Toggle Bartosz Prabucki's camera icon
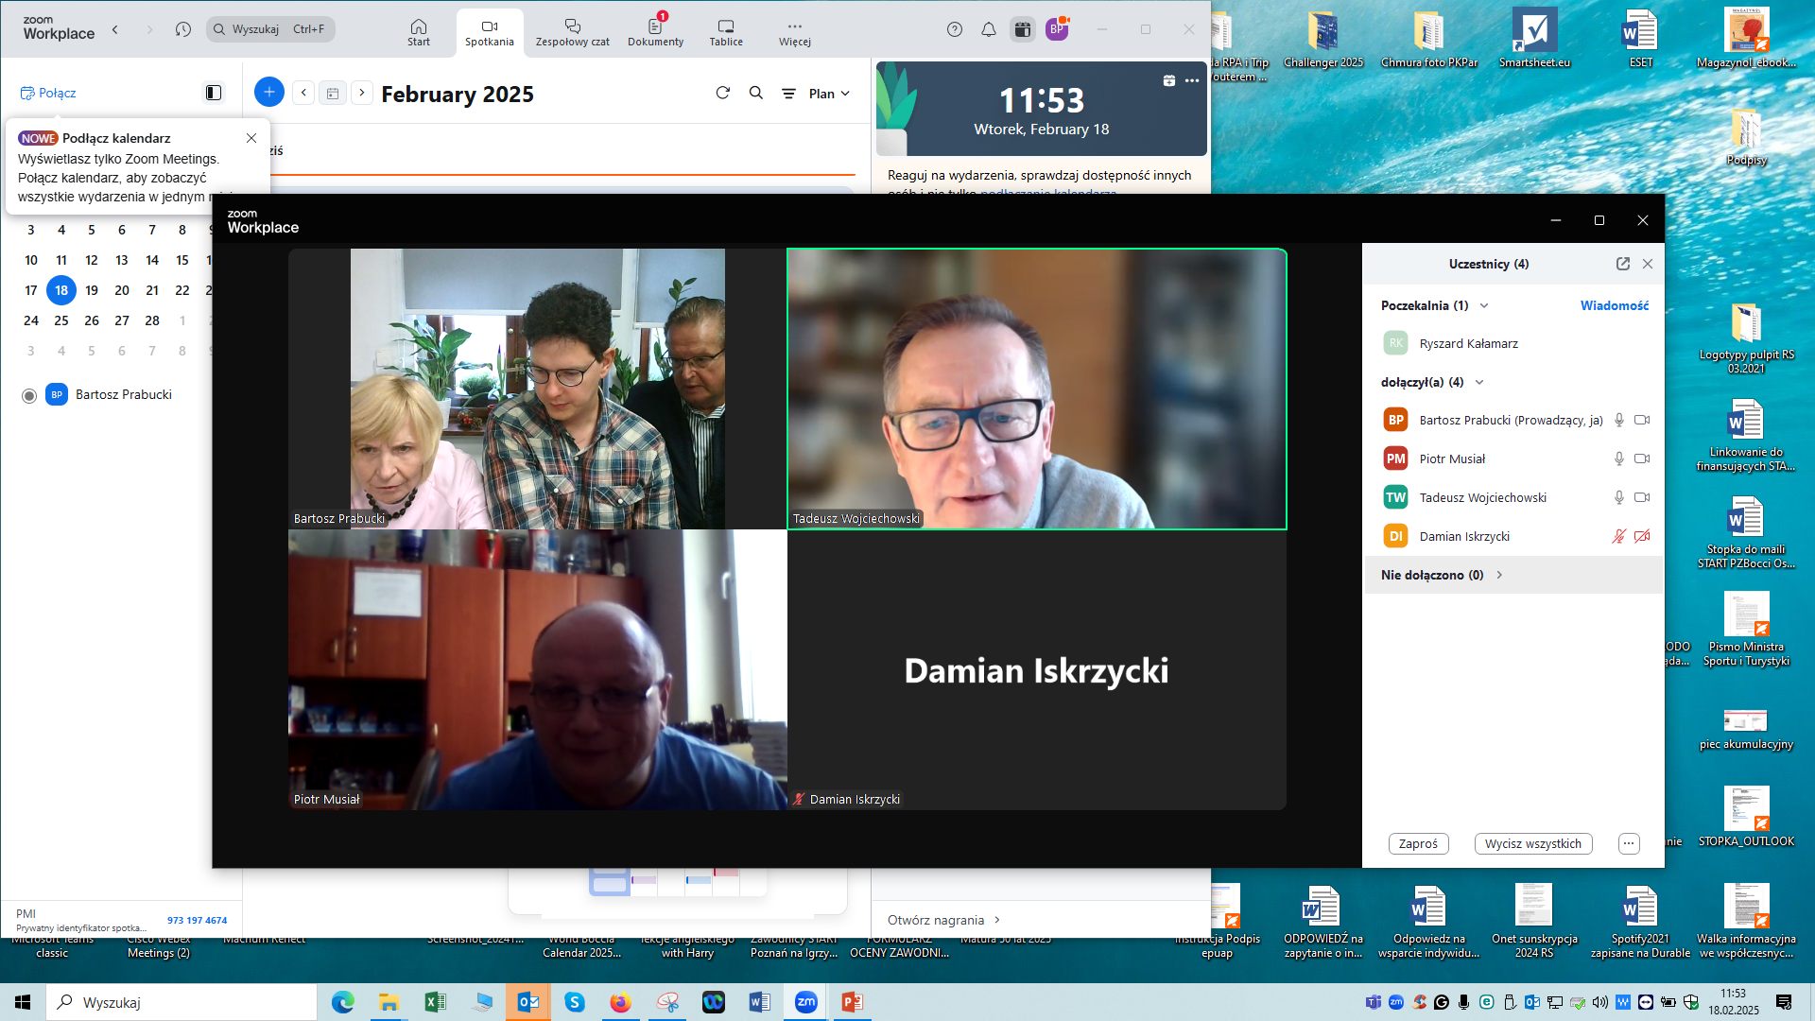This screenshot has width=1815, height=1021. [x=1642, y=420]
